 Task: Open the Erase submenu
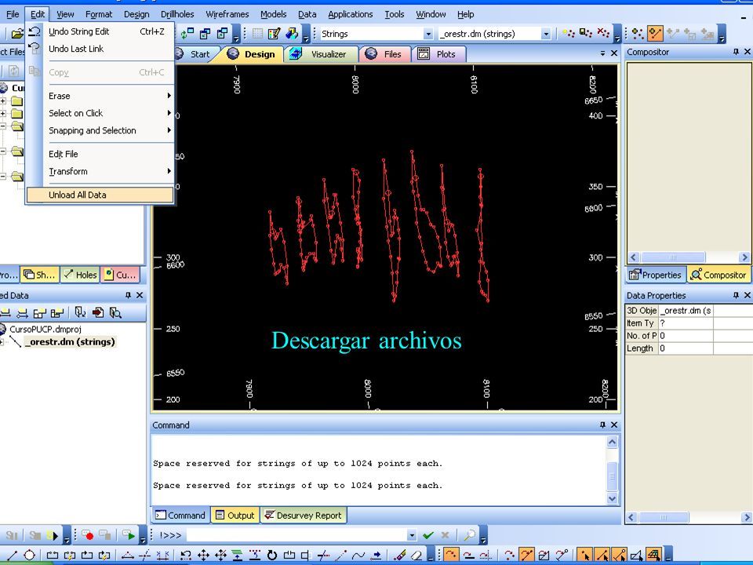pos(100,96)
